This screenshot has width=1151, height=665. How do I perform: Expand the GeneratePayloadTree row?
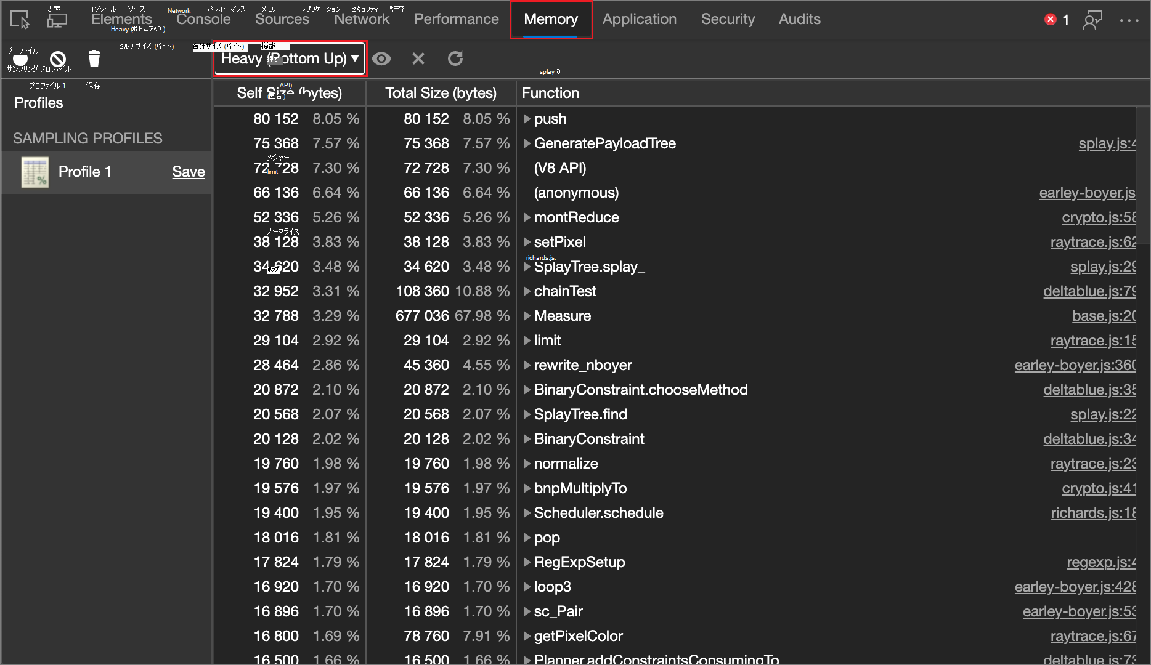click(x=527, y=143)
